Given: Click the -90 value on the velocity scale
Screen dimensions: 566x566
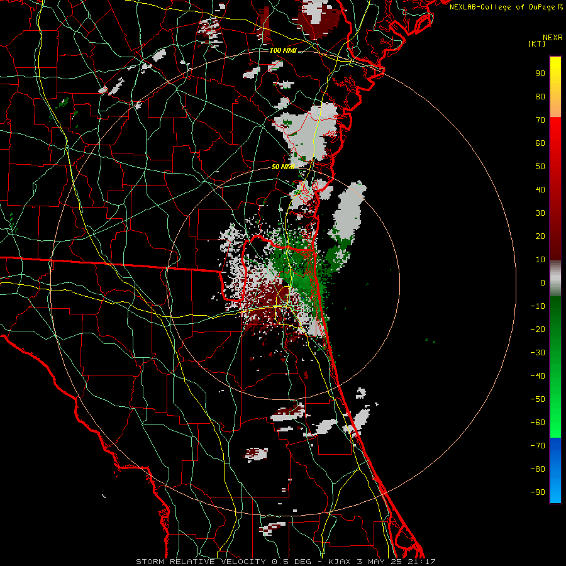Looking at the screenshot, I should click(538, 492).
